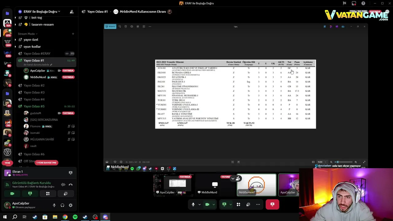The width and height of the screenshot is (393, 221).
Task: Click the invite people icon beside server name
Action: [x=72, y=12]
